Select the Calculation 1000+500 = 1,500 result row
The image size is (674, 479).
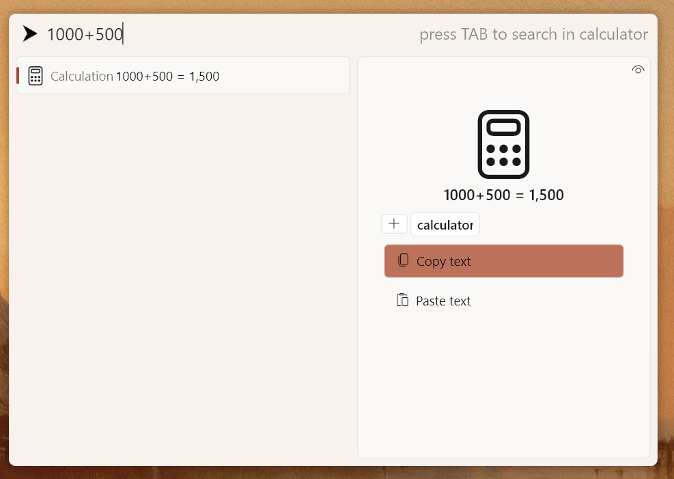pos(183,76)
